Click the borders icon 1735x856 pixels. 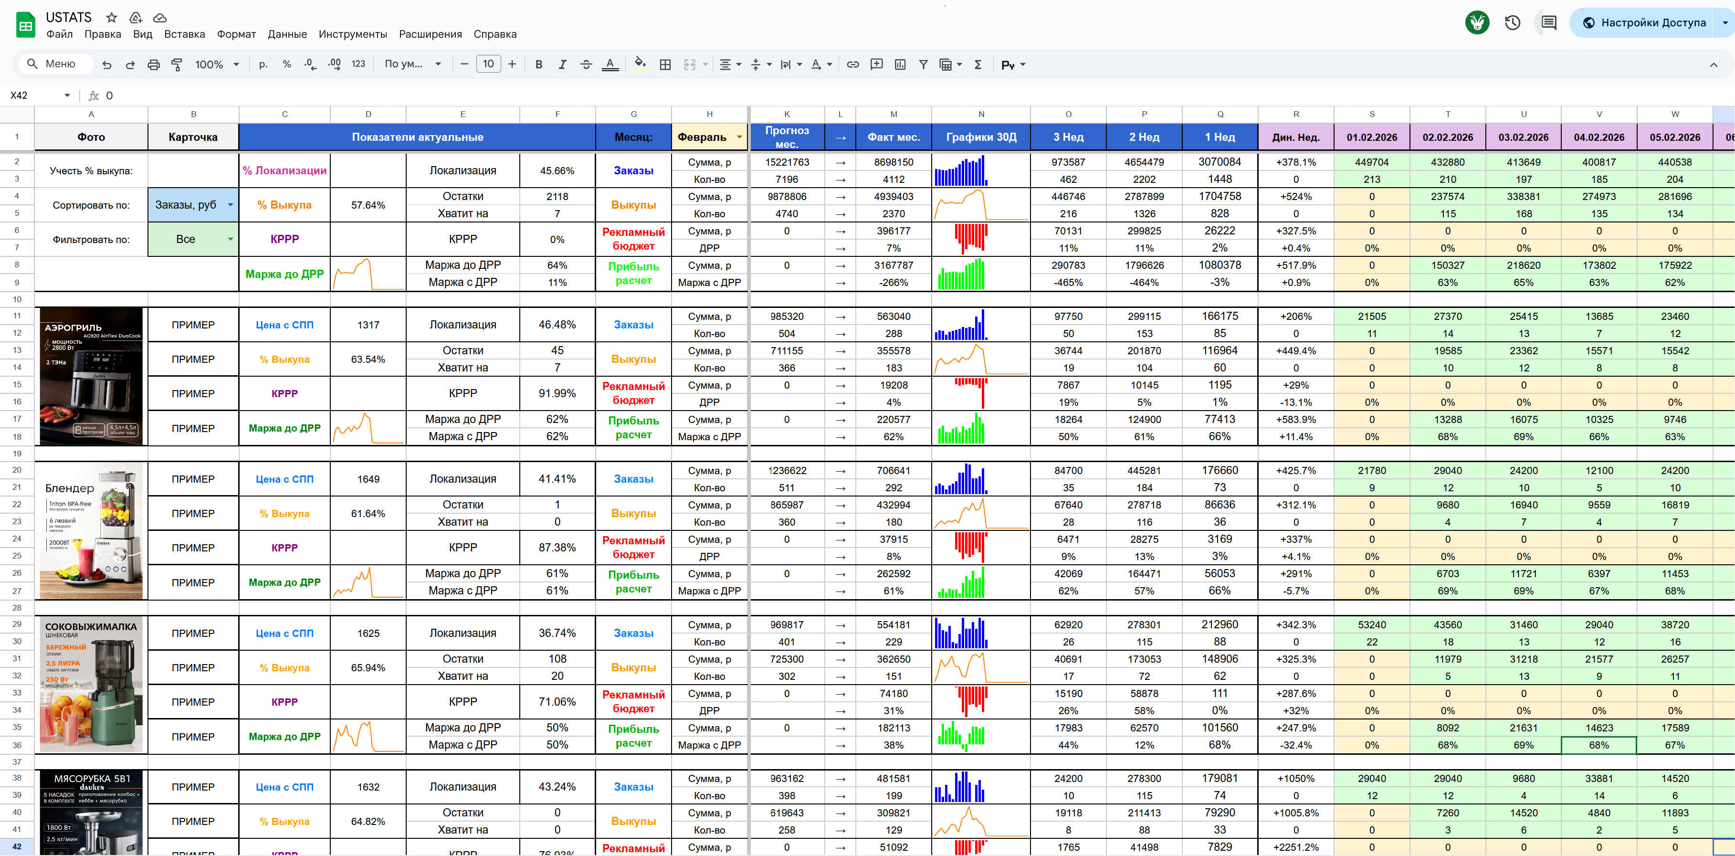tap(665, 64)
